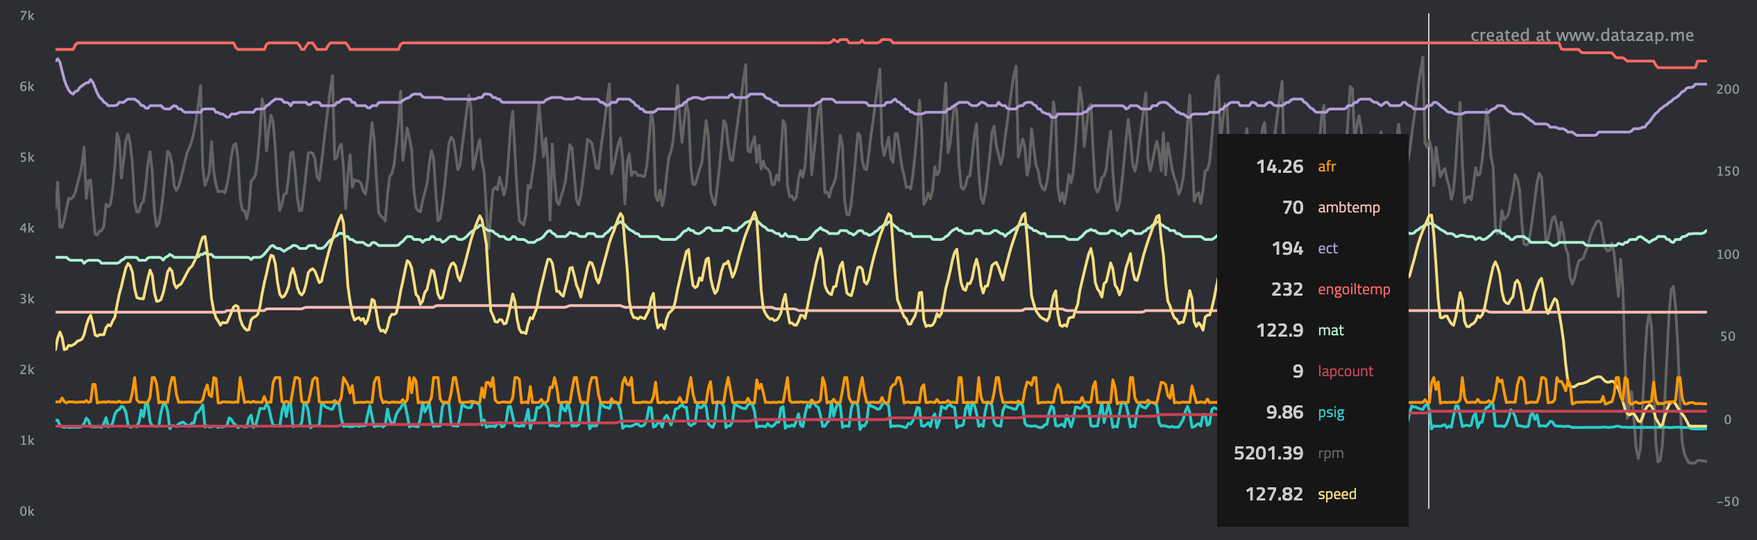Image resolution: width=1757 pixels, height=540 pixels.
Task: Select the "-50" right axis label
Action: tap(1728, 502)
